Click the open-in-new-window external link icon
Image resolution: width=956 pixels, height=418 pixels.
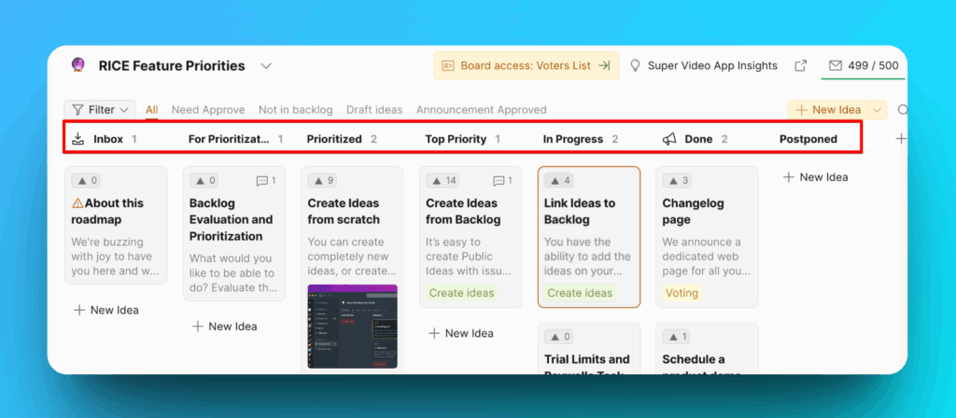(x=800, y=66)
